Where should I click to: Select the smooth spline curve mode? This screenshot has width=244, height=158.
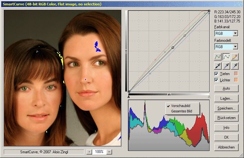pos(226,57)
